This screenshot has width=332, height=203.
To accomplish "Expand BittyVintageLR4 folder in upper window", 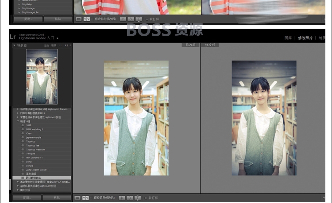I will coord(19,12).
